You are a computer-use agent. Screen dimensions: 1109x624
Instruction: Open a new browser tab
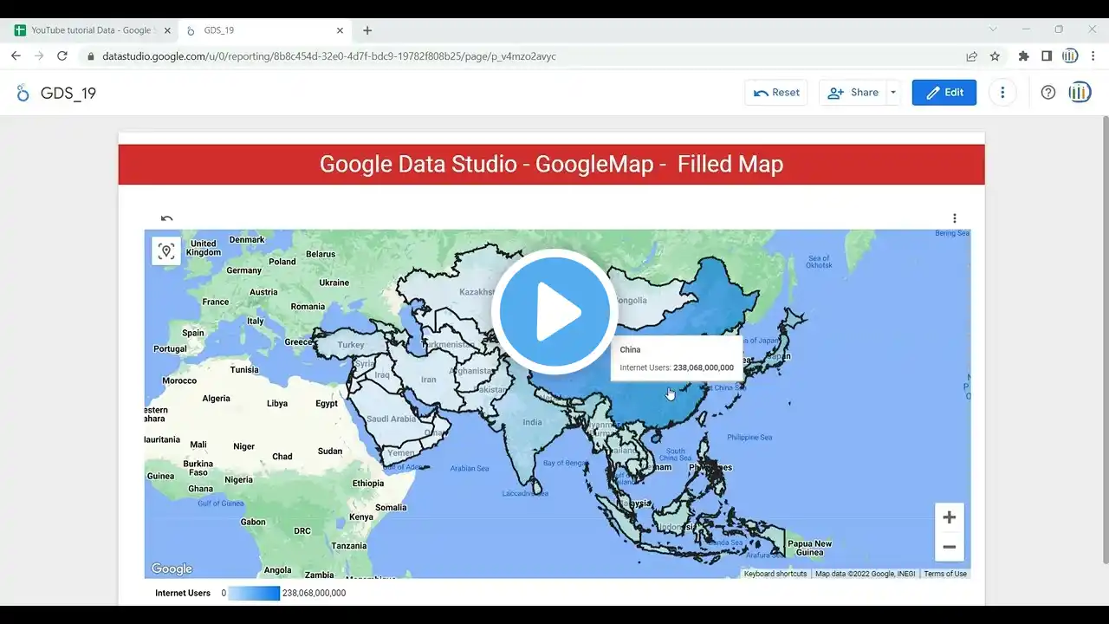(x=367, y=30)
